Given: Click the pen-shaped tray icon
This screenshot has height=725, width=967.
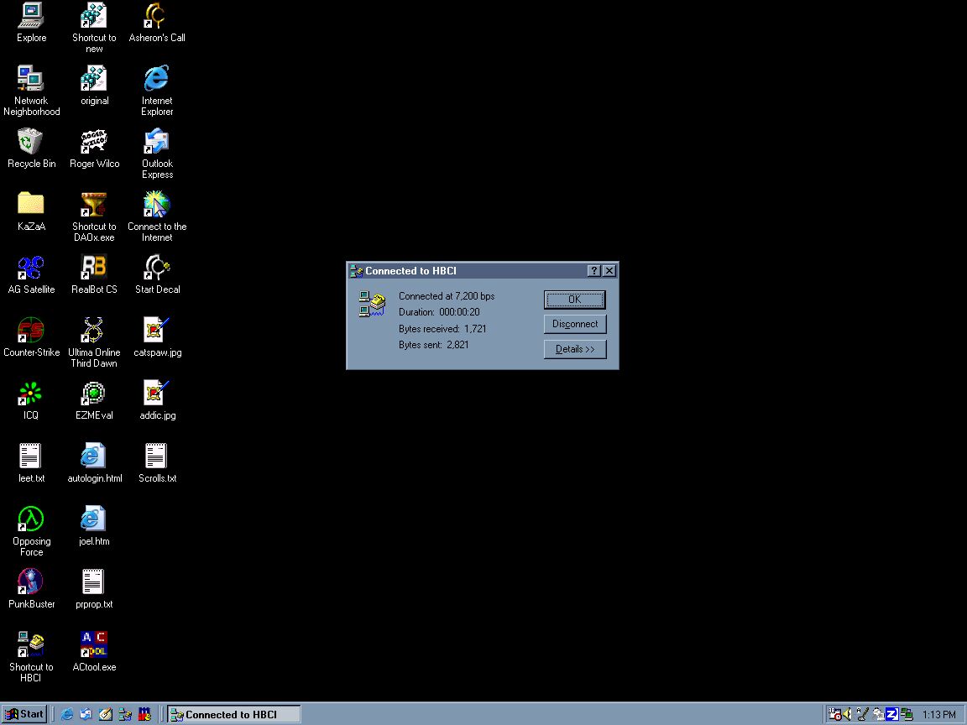Looking at the screenshot, I should [863, 715].
